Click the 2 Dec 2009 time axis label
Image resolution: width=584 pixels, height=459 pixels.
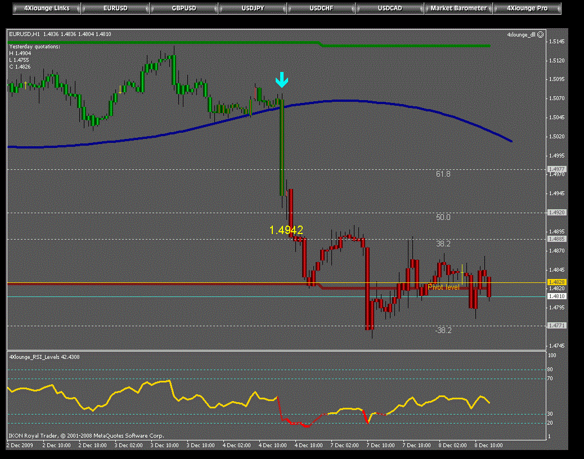tap(20, 445)
